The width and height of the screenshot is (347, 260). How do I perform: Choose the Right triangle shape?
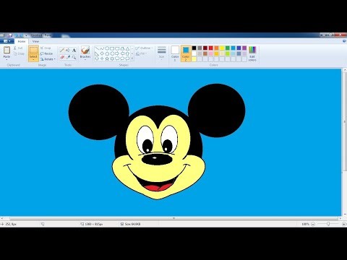click(97, 53)
